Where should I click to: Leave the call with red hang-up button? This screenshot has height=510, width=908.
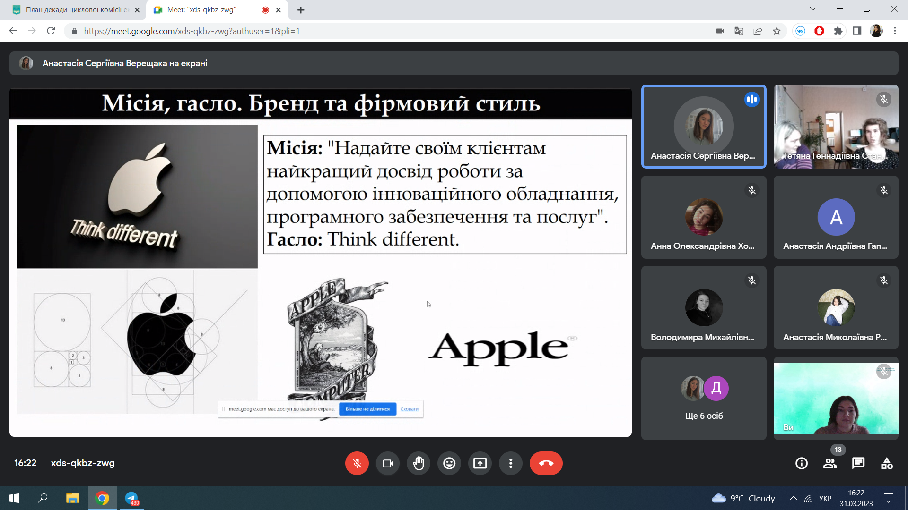tap(546, 463)
